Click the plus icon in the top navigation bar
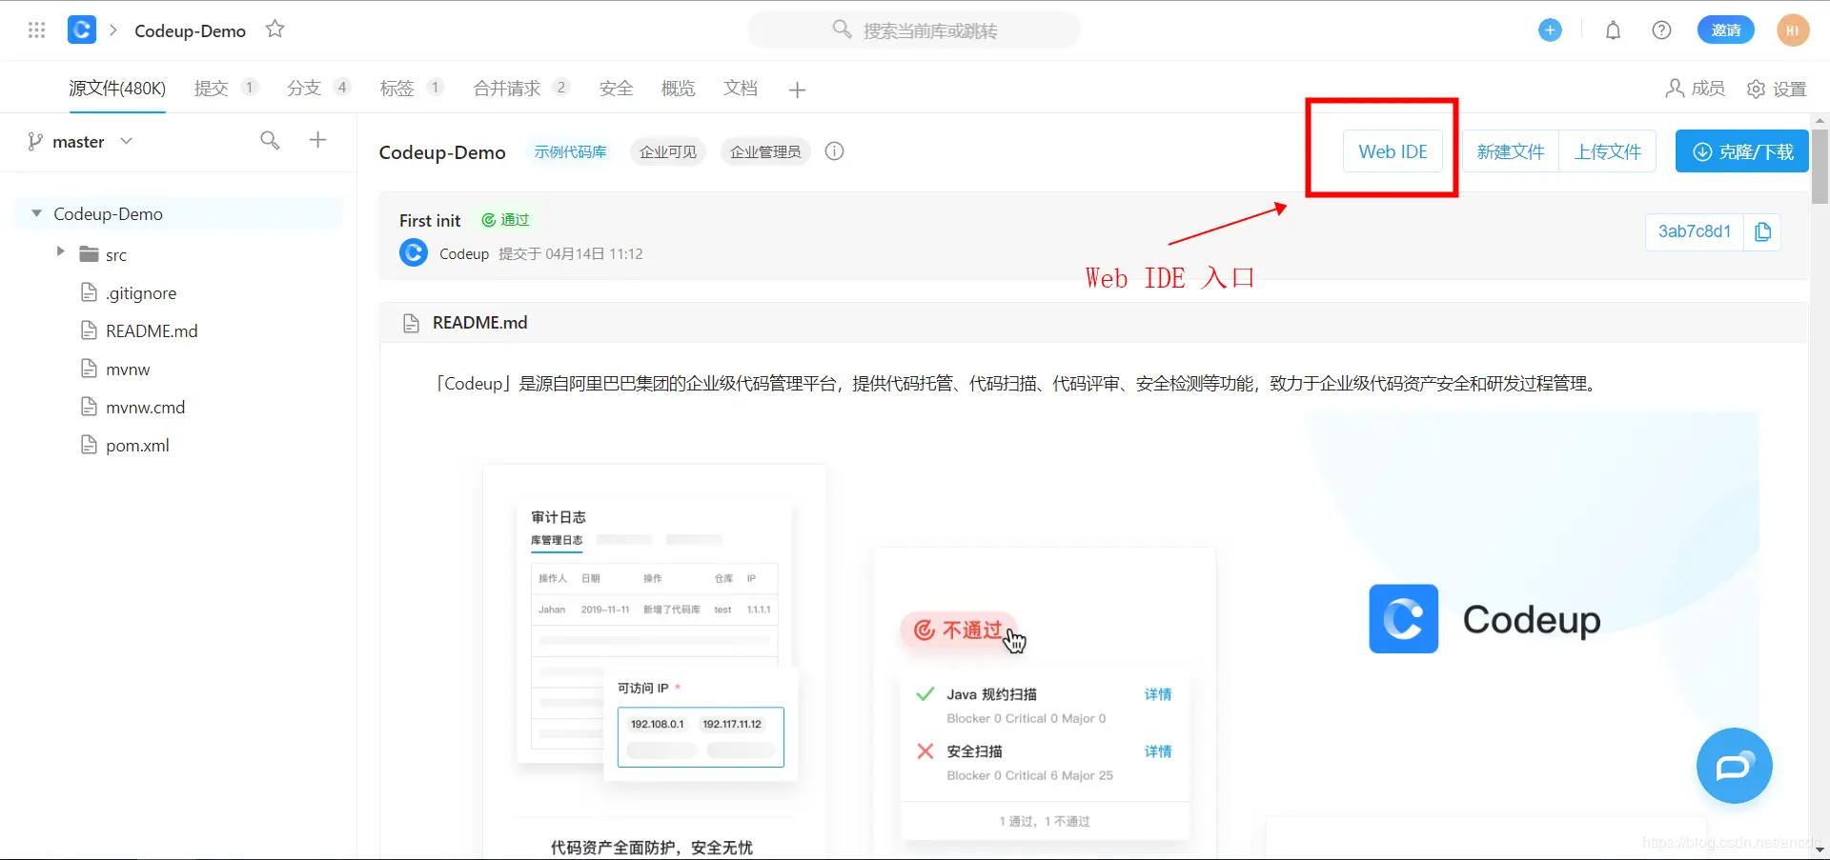Screen dimensions: 1830x860 pyautogui.click(x=1550, y=30)
